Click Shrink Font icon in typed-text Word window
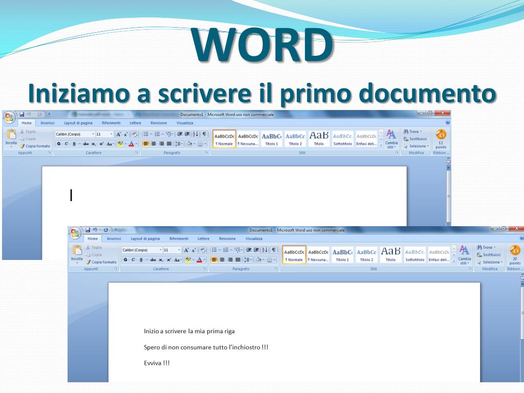This screenshot has width=524, height=393. pos(194,250)
